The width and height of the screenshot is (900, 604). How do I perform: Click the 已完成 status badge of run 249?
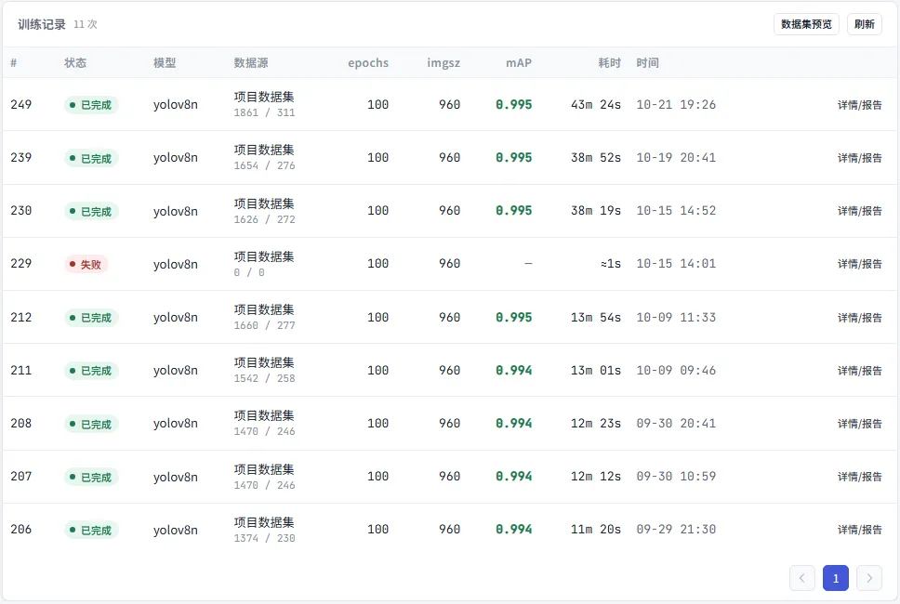(x=91, y=105)
